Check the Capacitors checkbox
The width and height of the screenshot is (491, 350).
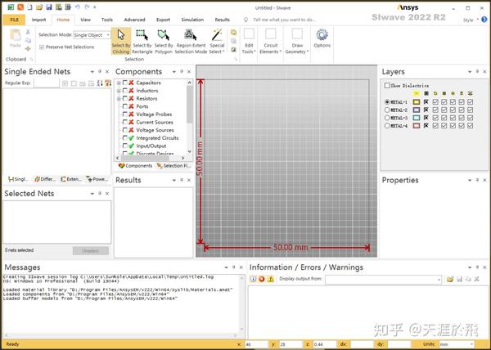tap(125, 83)
